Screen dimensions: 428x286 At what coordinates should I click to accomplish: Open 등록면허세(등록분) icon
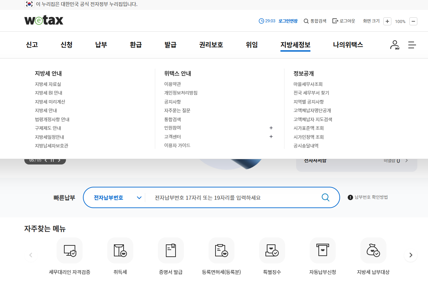point(221,250)
